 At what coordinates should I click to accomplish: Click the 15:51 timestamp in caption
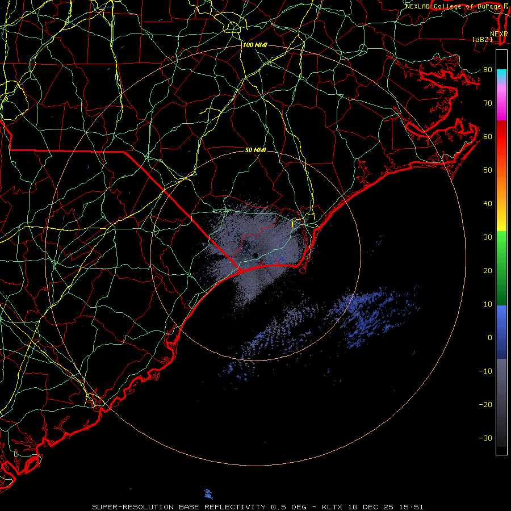(412, 507)
